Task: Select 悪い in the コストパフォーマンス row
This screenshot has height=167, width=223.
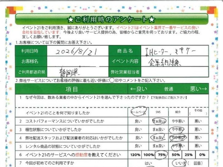Action: click(198, 121)
